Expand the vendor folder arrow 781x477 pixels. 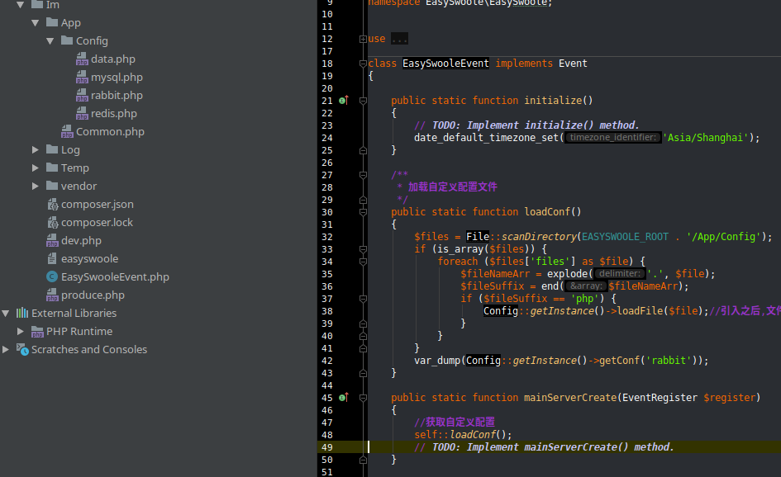point(36,187)
